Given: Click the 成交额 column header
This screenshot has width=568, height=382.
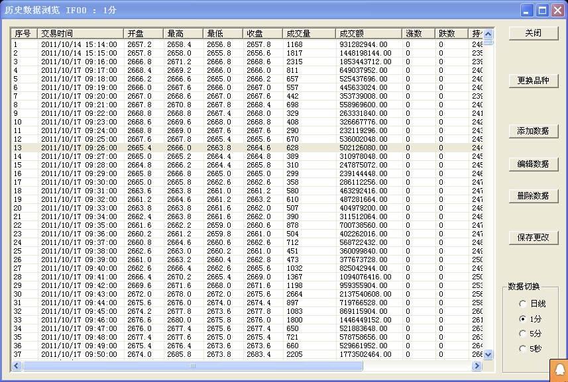Looking at the screenshot, I should [369, 34].
